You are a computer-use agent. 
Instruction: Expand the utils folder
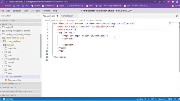pos(10,70)
